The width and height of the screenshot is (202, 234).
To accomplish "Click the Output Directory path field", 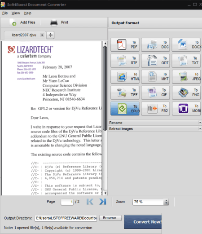I will coord(66,218).
